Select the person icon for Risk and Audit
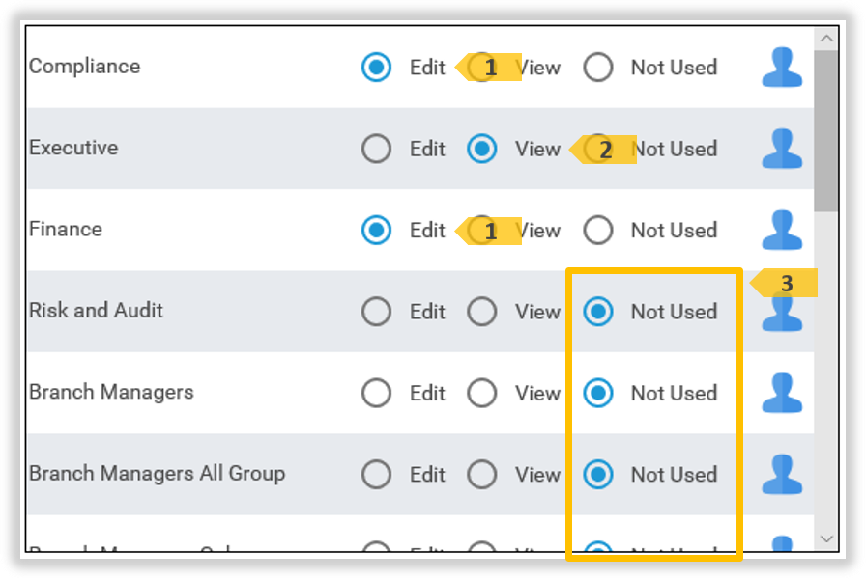This screenshot has height=579, width=866. pyautogui.click(x=782, y=312)
